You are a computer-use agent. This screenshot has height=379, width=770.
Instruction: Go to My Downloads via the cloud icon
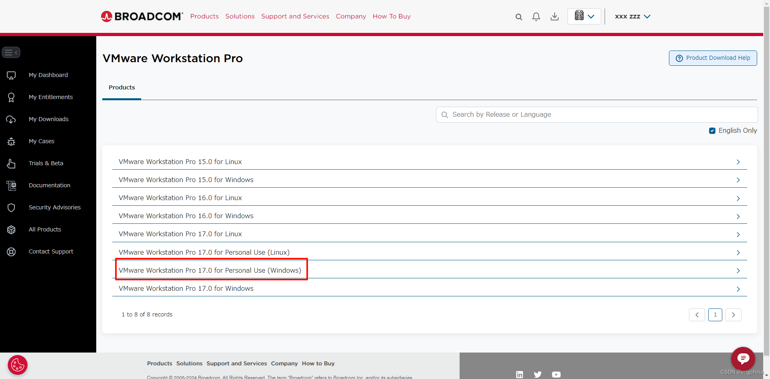pyautogui.click(x=48, y=119)
